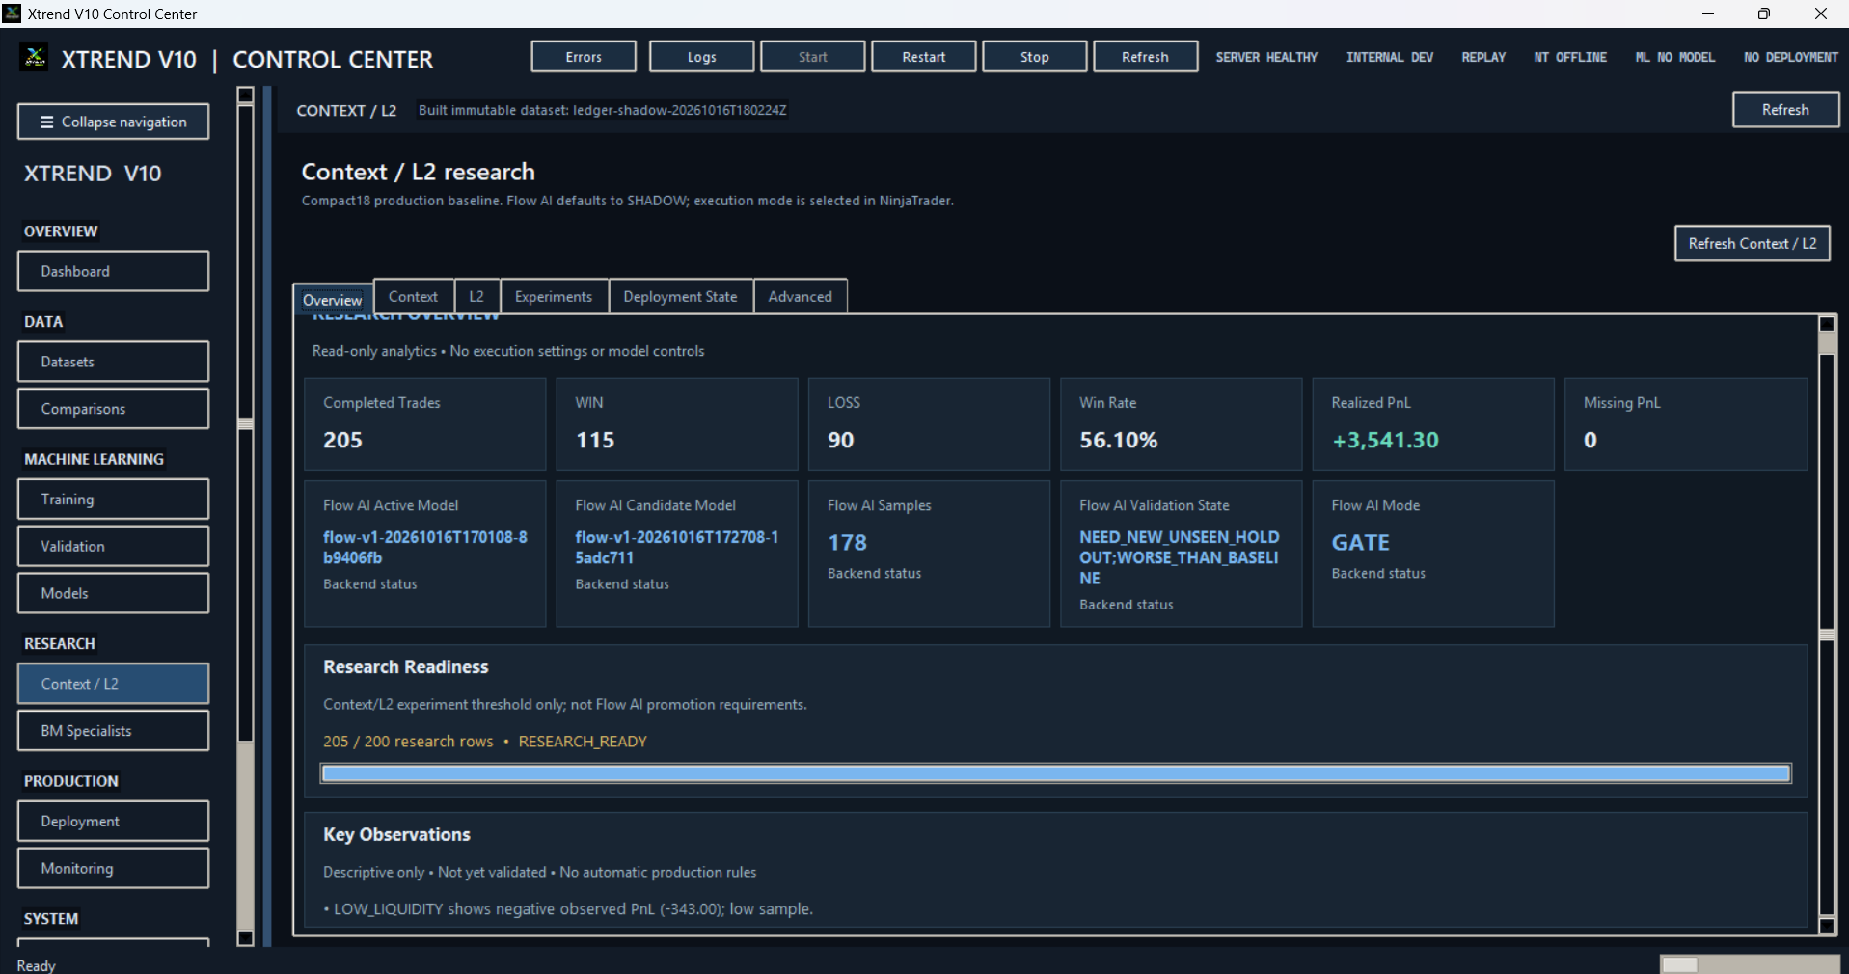This screenshot has height=974, width=1849.
Task: Click the app icon in the title bar
Action: click(13, 14)
